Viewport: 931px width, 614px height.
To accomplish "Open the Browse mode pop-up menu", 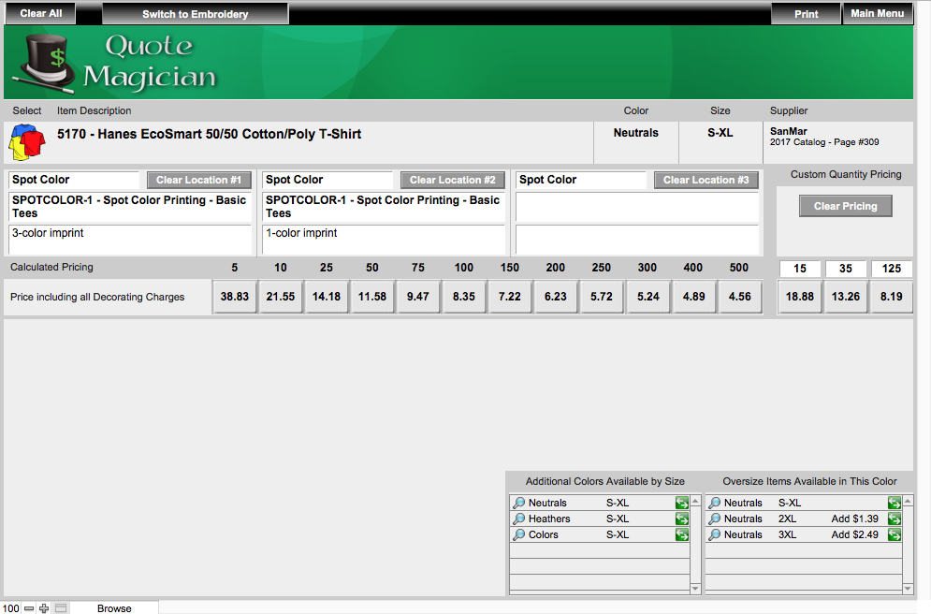I will point(114,608).
